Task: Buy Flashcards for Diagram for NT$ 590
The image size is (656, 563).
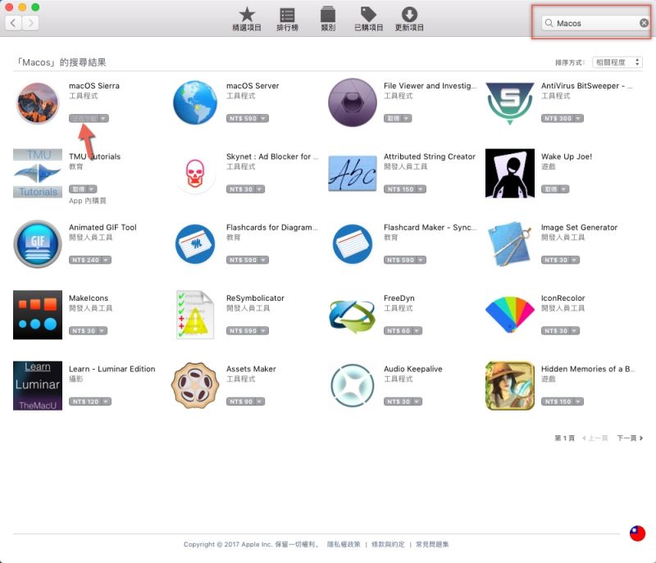Action: point(243,260)
